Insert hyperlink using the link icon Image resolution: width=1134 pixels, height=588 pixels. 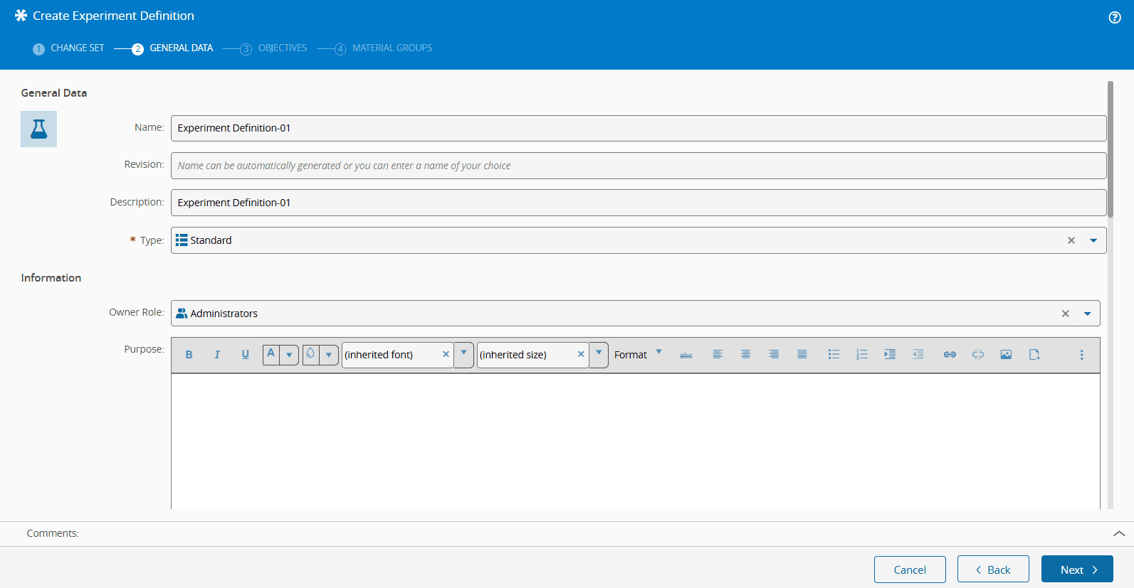click(x=950, y=355)
